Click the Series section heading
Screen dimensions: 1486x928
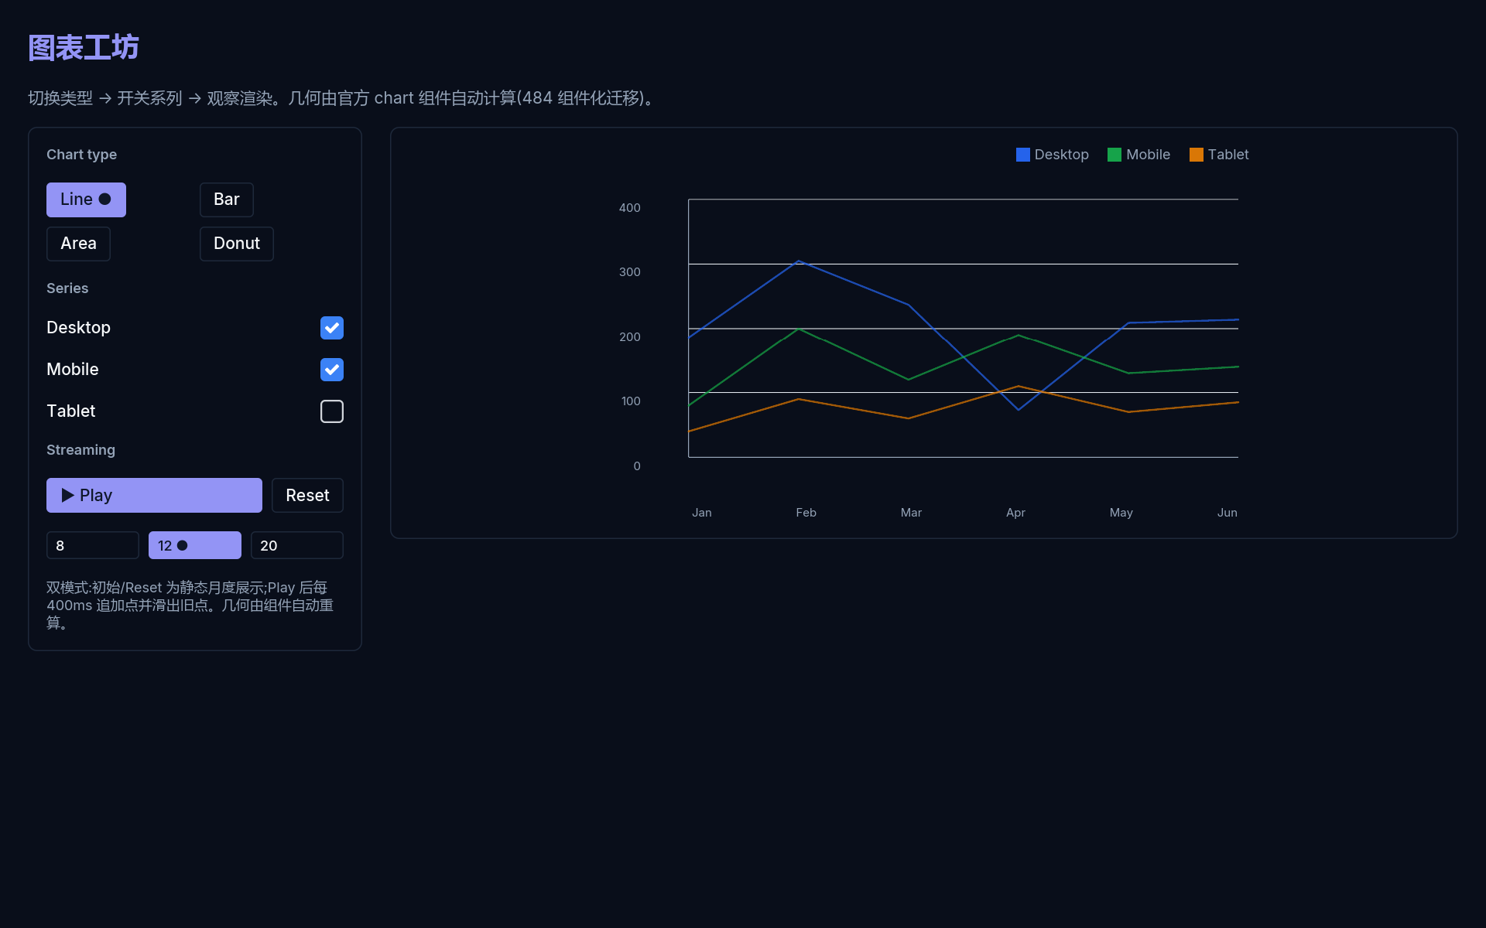click(x=67, y=288)
